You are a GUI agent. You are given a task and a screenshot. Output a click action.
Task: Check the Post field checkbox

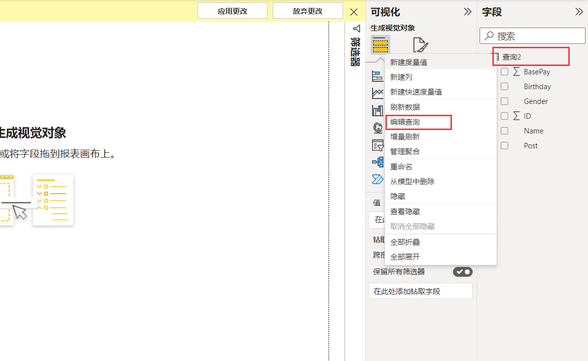(x=504, y=145)
